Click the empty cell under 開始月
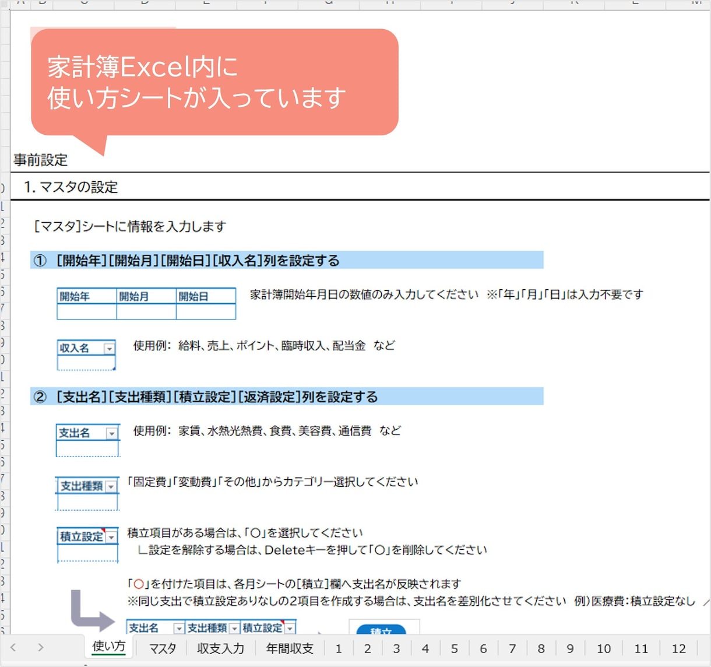The height and width of the screenshot is (667, 711). pyautogui.click(x=146, y=311)
